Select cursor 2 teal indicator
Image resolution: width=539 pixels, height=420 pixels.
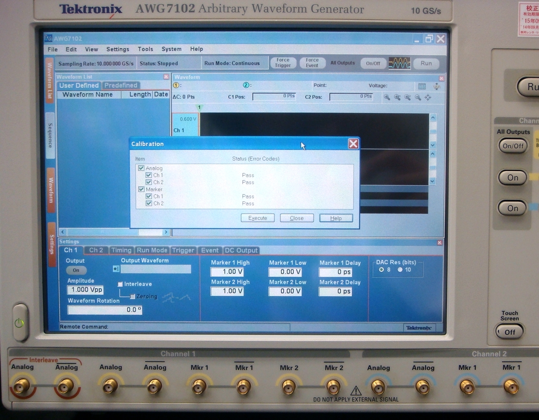pyautogui.click(x=246, y=85)
